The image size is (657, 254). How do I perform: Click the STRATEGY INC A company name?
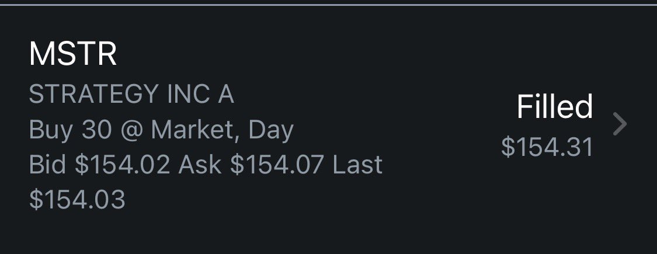click(x=131, y=95)
